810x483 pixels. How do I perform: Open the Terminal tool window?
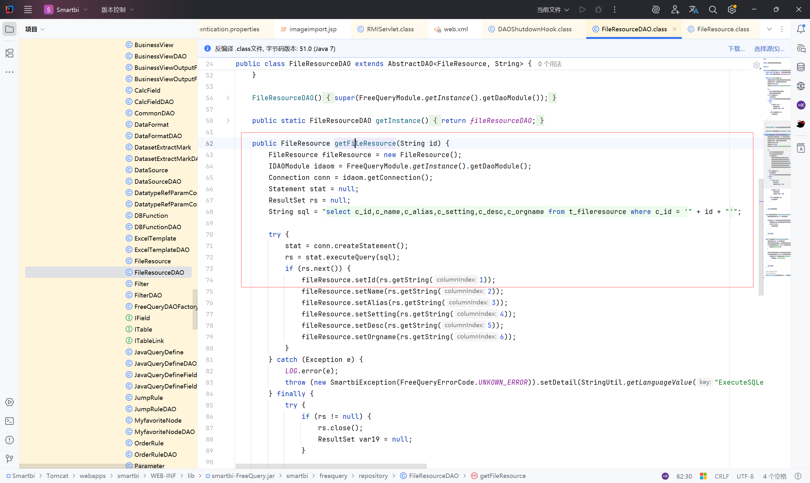pos(9,421)
